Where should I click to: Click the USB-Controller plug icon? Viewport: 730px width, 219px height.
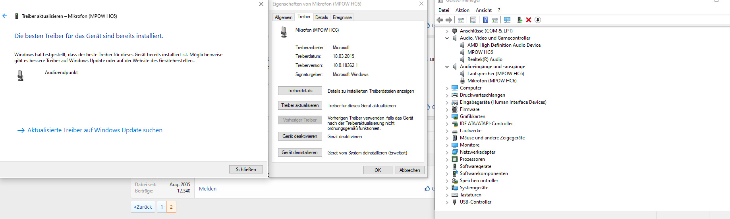tap(455, 202)
